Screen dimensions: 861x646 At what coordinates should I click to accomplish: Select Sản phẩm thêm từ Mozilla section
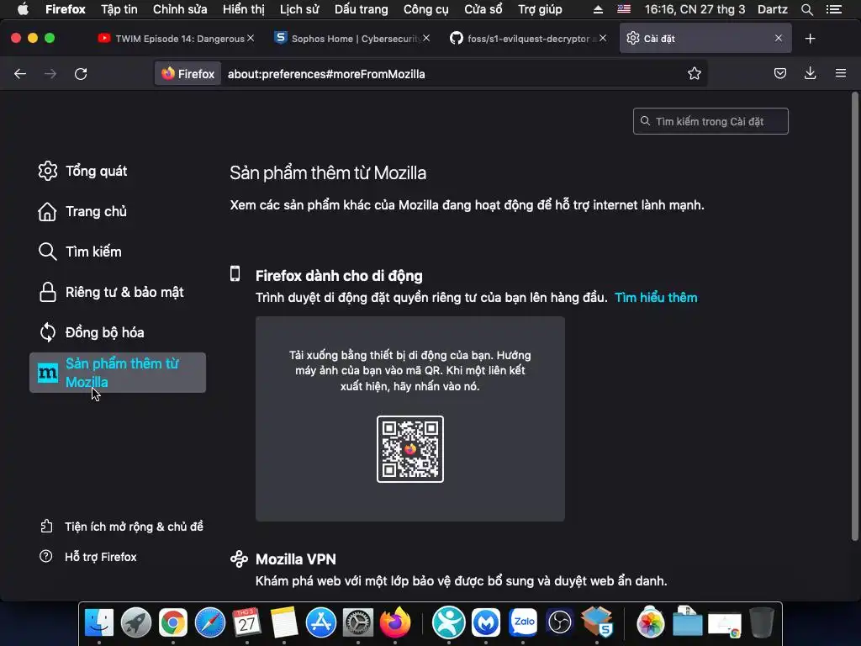(x=118, y=373)
